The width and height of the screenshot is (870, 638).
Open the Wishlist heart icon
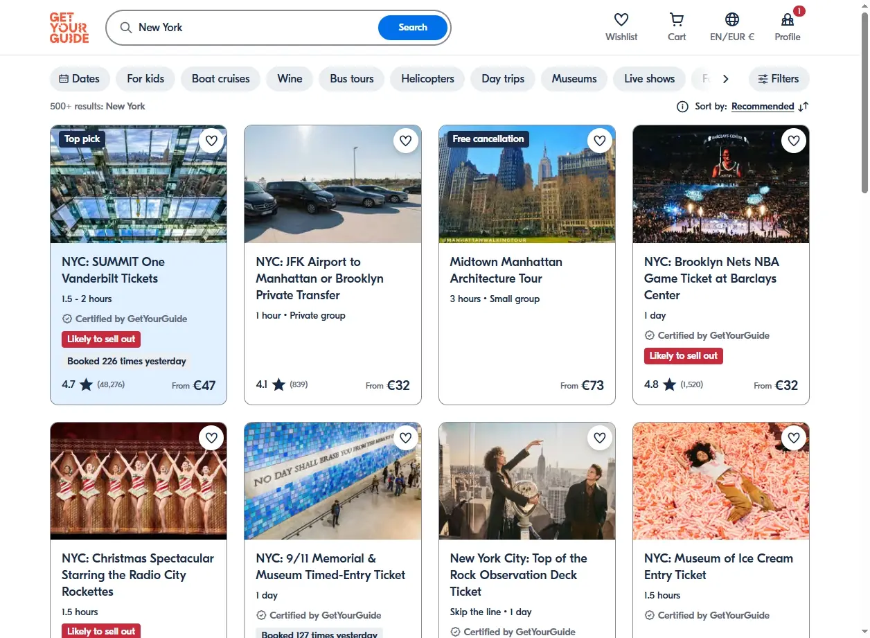pyautogui.click(x=621, y=19)
